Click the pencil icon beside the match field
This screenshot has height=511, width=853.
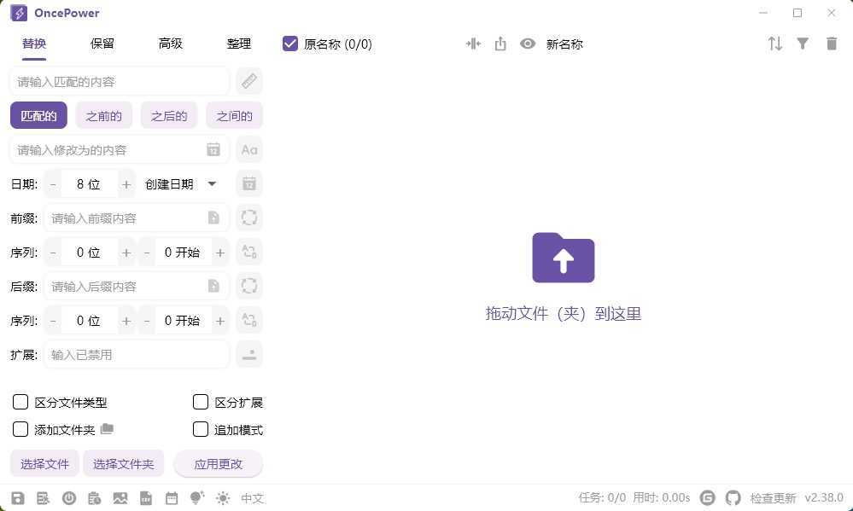[x=248, y=81]
